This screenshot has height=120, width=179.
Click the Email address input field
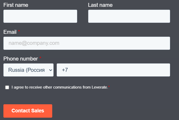coord(87,43)
